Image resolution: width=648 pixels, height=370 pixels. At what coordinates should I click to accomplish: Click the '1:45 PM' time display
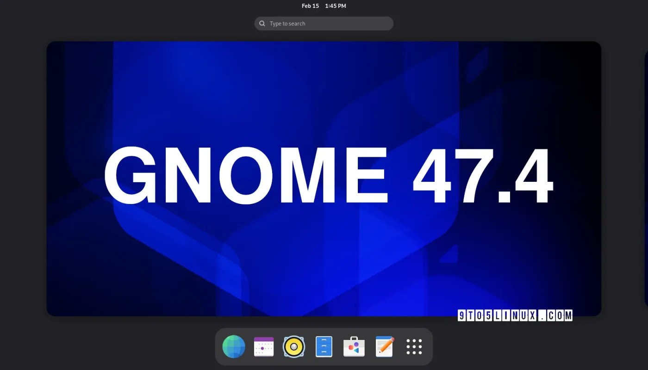336,6
